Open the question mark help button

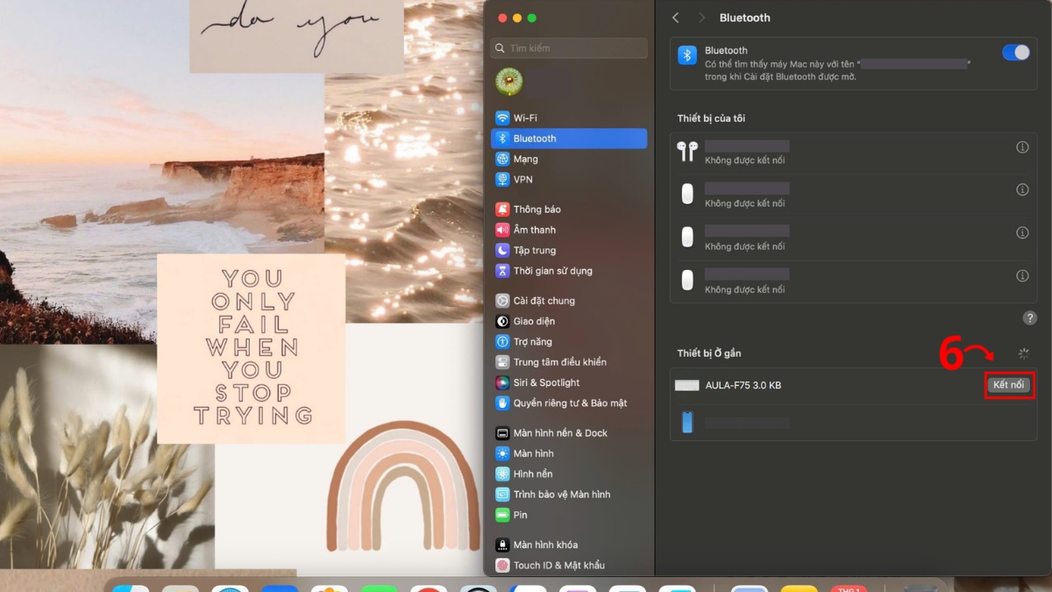[1030, 318]
